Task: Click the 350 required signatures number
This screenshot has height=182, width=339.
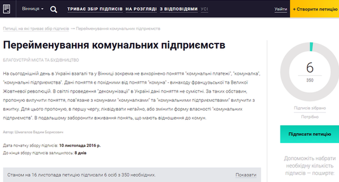Action: 310,80
